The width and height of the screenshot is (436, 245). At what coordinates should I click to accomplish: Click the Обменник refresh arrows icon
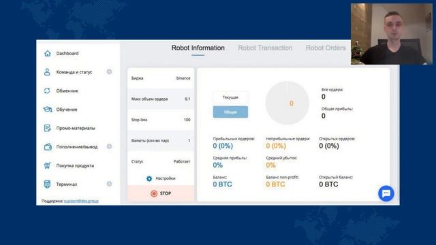point(47,91)
